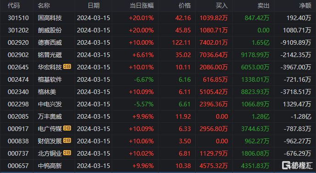
Task: Click the 卖出 column header
Action: [x=263, y=5]
